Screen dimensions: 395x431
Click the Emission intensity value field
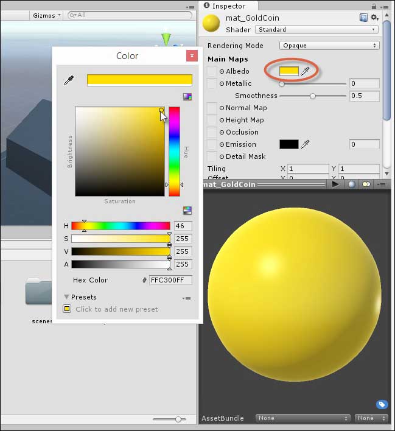pos(365,144)
